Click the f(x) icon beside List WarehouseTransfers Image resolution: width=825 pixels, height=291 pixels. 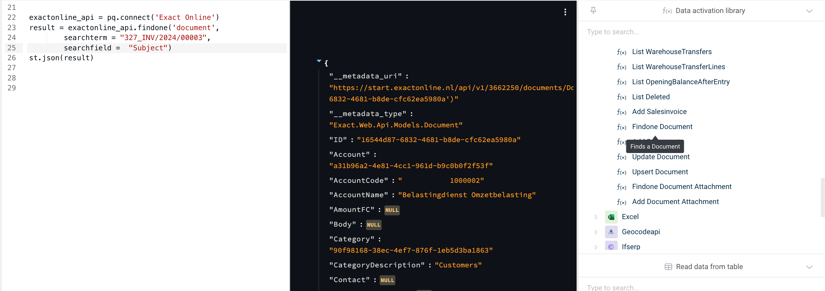(x=621, y=52)
